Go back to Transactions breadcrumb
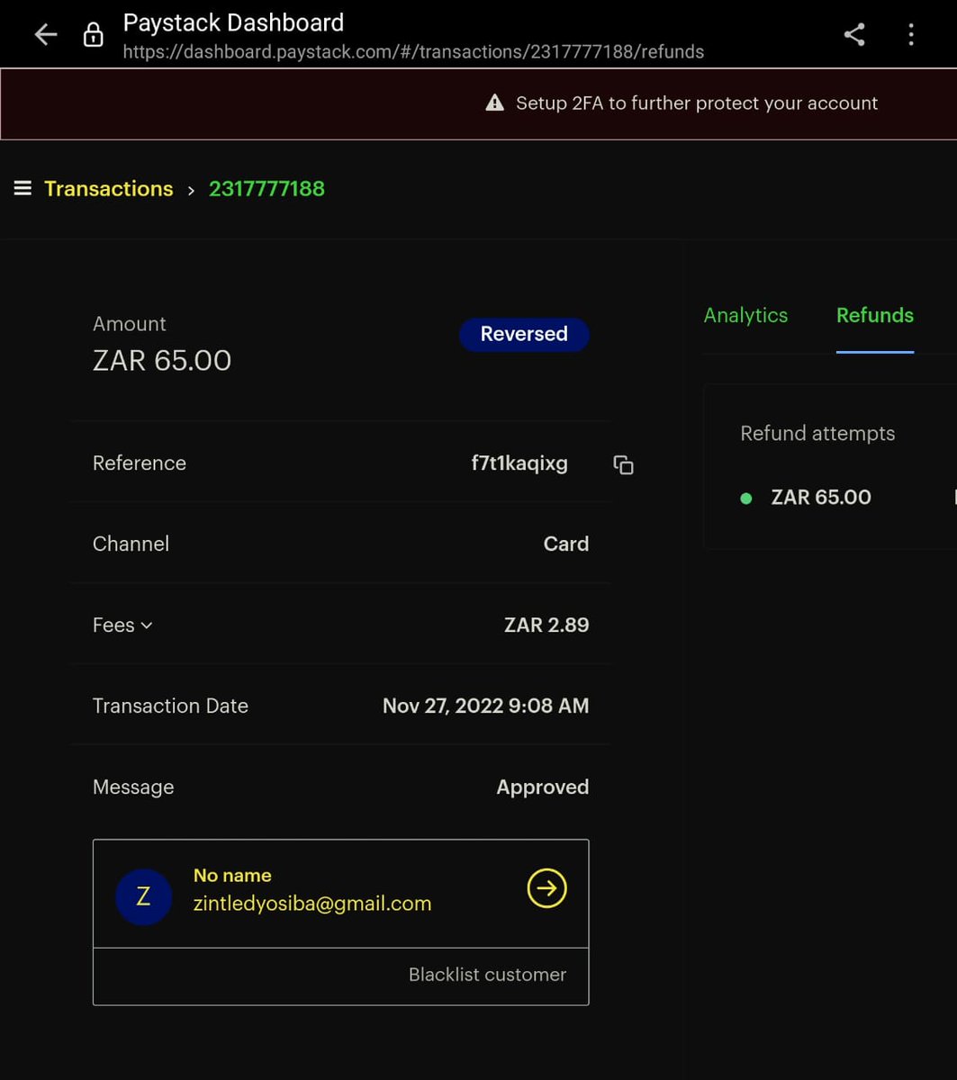The image size is (957, 1080). coord(108,188)
